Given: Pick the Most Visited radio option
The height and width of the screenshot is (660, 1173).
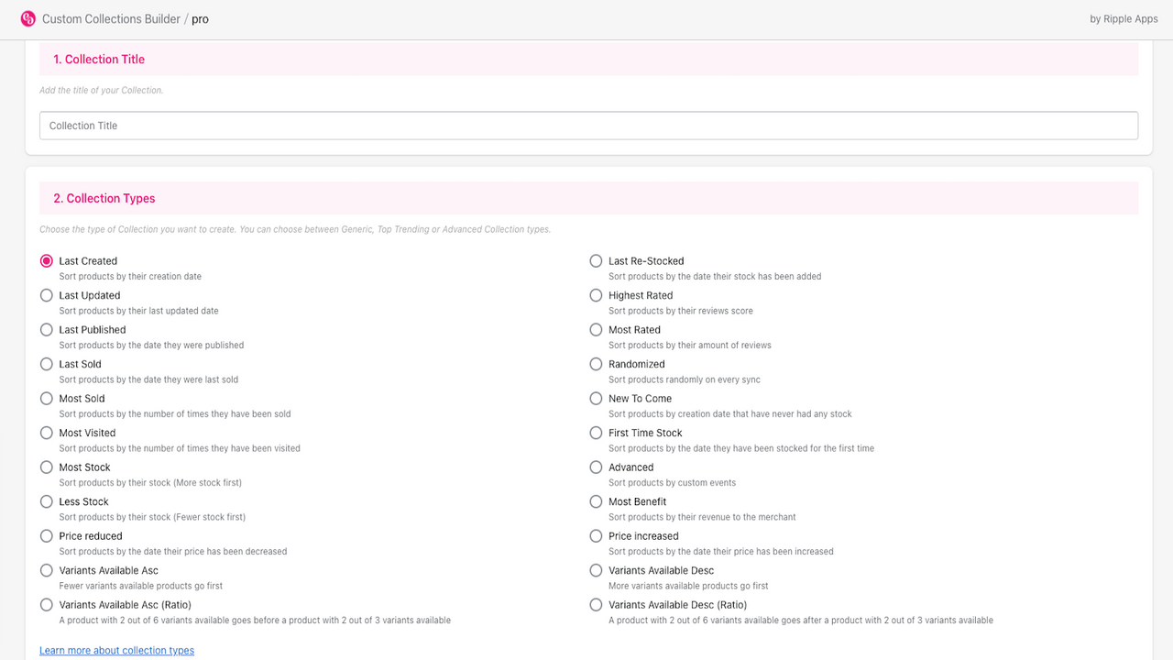Looking at the screenshot, I should pyautogui.click(x=47, y=433).
